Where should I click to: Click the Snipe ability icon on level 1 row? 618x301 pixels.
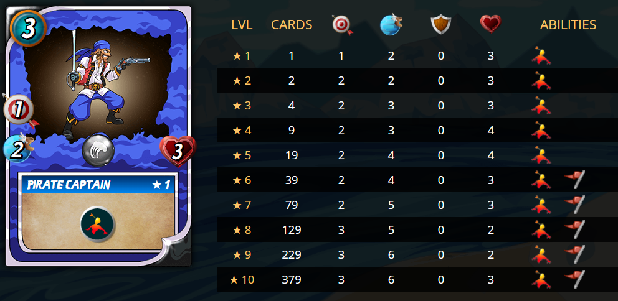tap(541, 55)
